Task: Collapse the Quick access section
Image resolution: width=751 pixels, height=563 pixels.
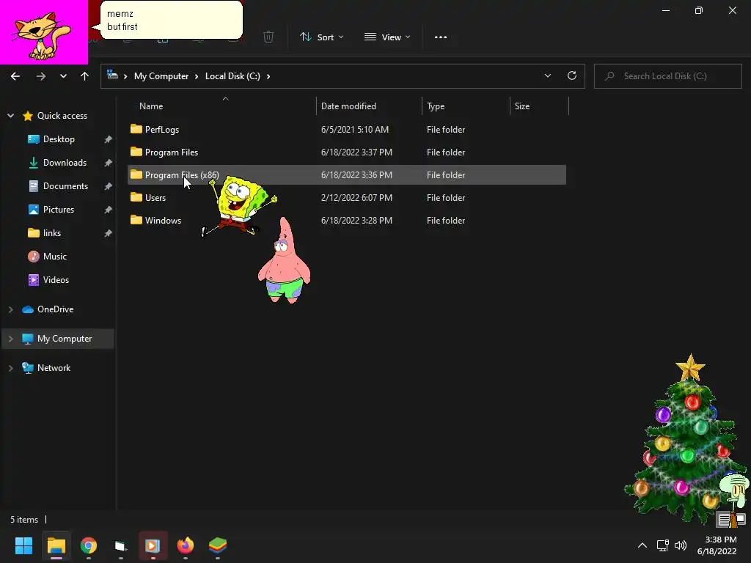Action: [x=10, y=115]
